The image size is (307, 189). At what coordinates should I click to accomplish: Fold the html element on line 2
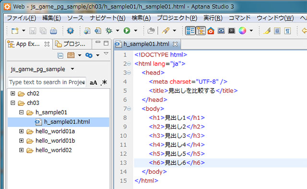129,64
